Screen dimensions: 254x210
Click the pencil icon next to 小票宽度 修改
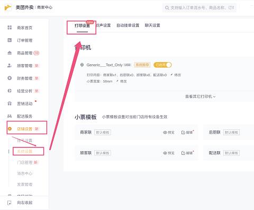tap(117, 81)
